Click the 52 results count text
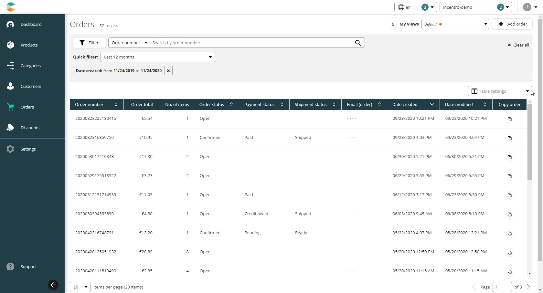Screen dimensions: 543x293 point(109,26)
